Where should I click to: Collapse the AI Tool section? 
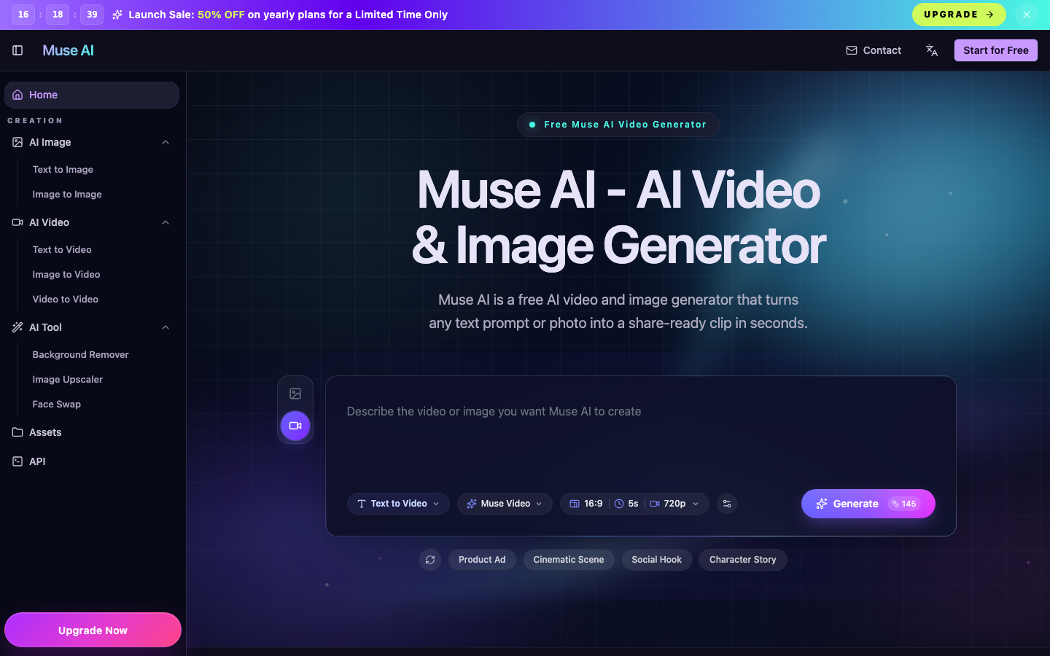166,327
